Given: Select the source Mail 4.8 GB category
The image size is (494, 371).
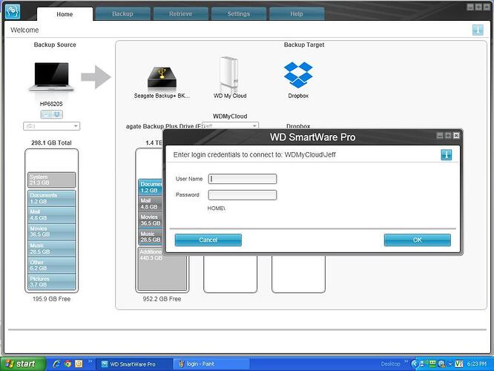Looking at the screenshot, I should pos(52,215).
